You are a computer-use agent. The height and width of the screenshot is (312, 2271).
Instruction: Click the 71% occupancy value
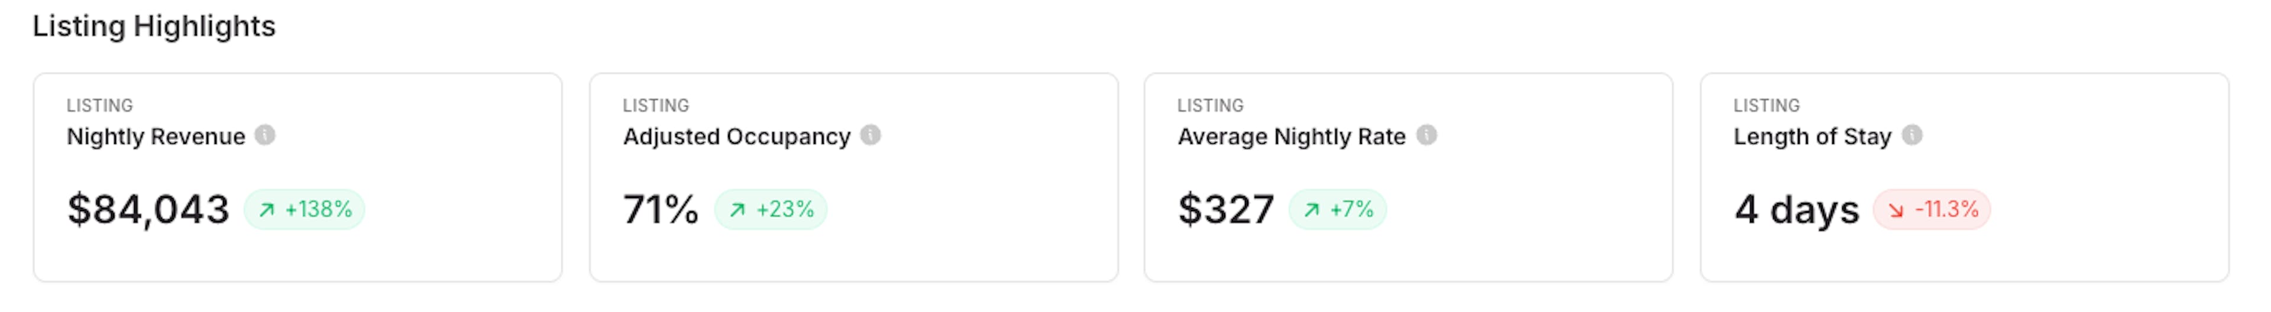[x=661, y=210]
